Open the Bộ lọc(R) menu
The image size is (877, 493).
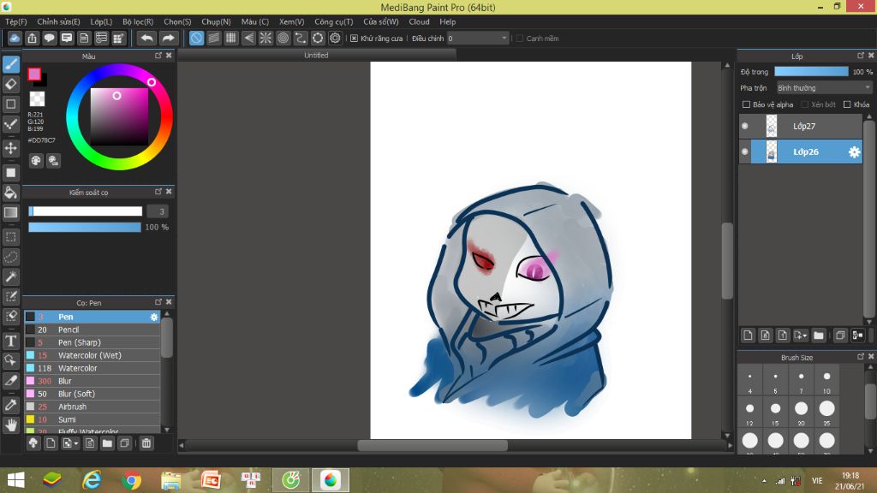138,21
